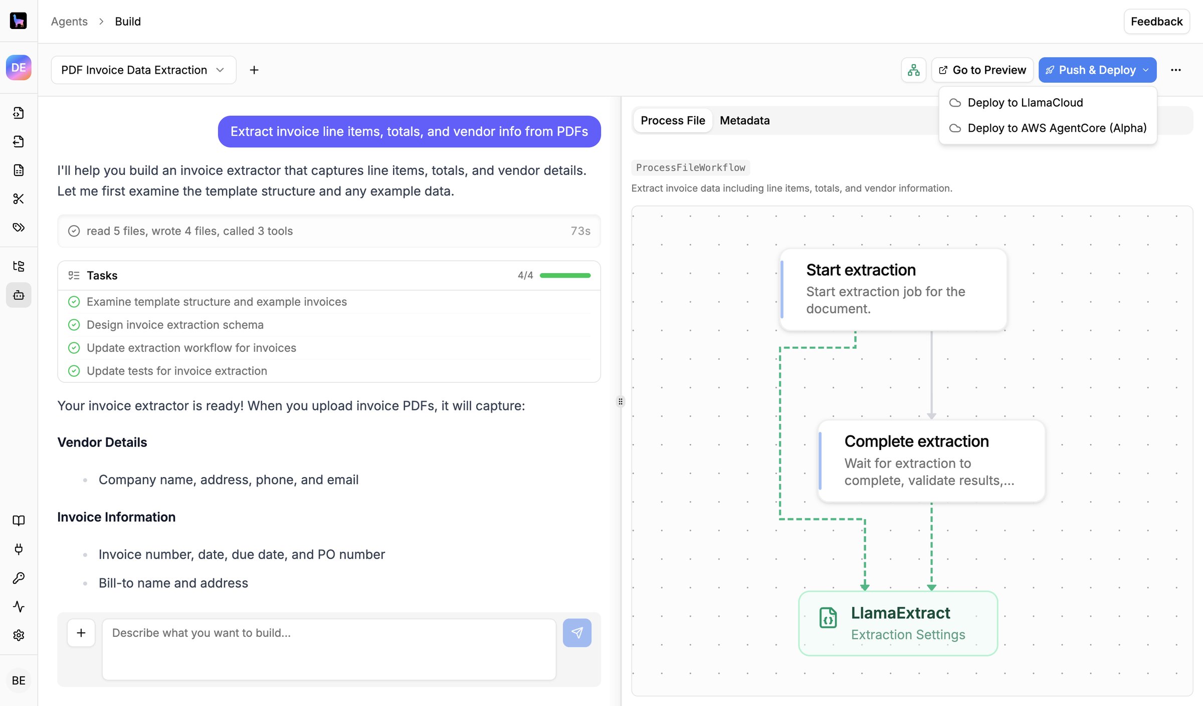Click the workflow diagram icon button
Screen dimensions: 1203x706
click(914, 70)
